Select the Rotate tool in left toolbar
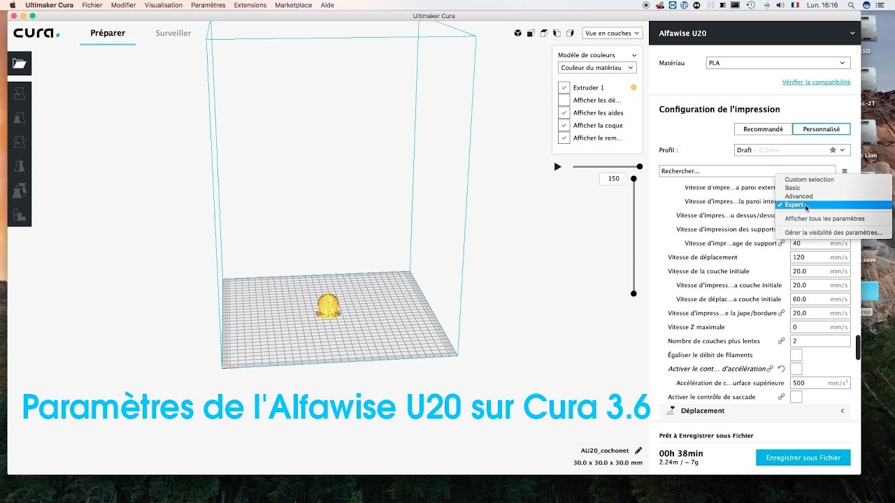 click(20, 142)
